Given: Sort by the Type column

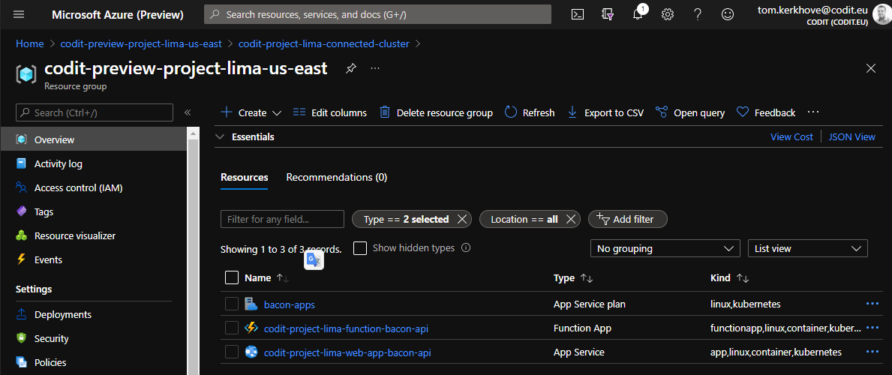Looking at the screenshot, I should (573, 277).
